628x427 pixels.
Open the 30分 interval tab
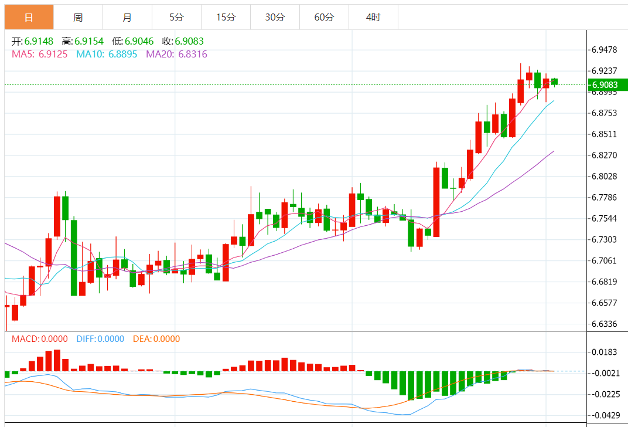(275, 17)
